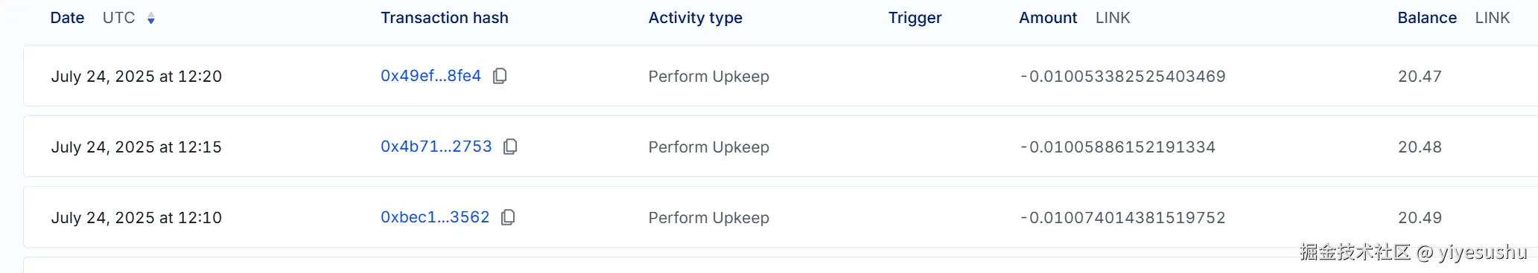This screenshot has height=273, width=1538.
Task: Select the Amount column header
Action: pyautogui.click(x=1048, y=18)
